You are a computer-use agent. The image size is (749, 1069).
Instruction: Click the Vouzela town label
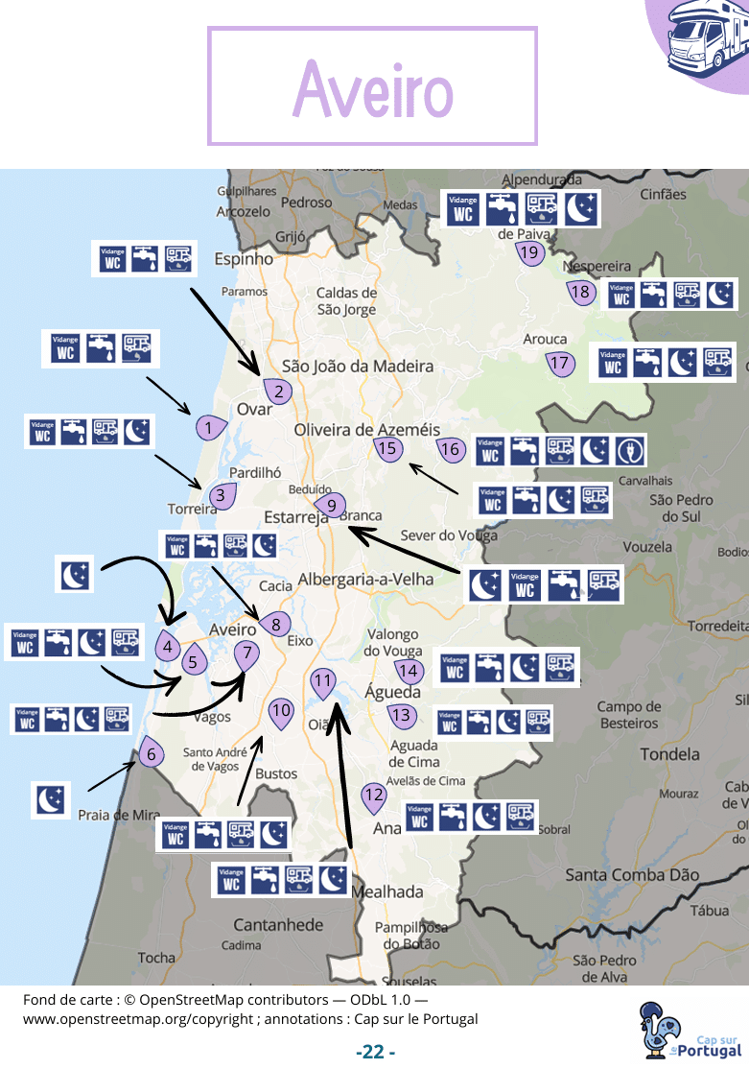(646, 547)
